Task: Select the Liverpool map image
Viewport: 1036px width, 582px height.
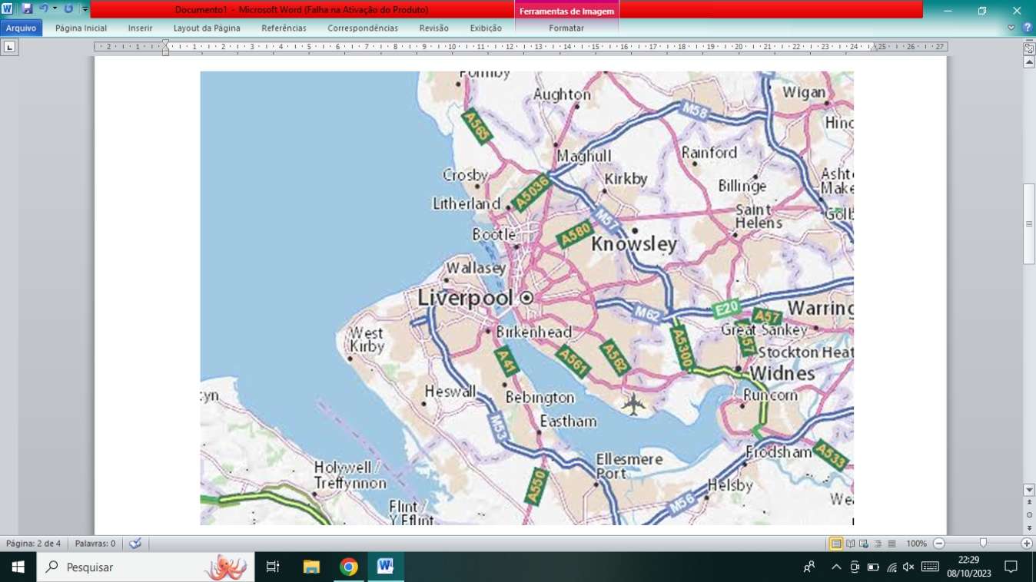Action: (x=526, y=298)
